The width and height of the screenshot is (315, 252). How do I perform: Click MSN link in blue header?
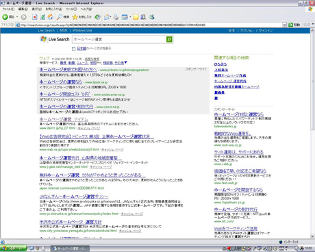coord(64,30)
